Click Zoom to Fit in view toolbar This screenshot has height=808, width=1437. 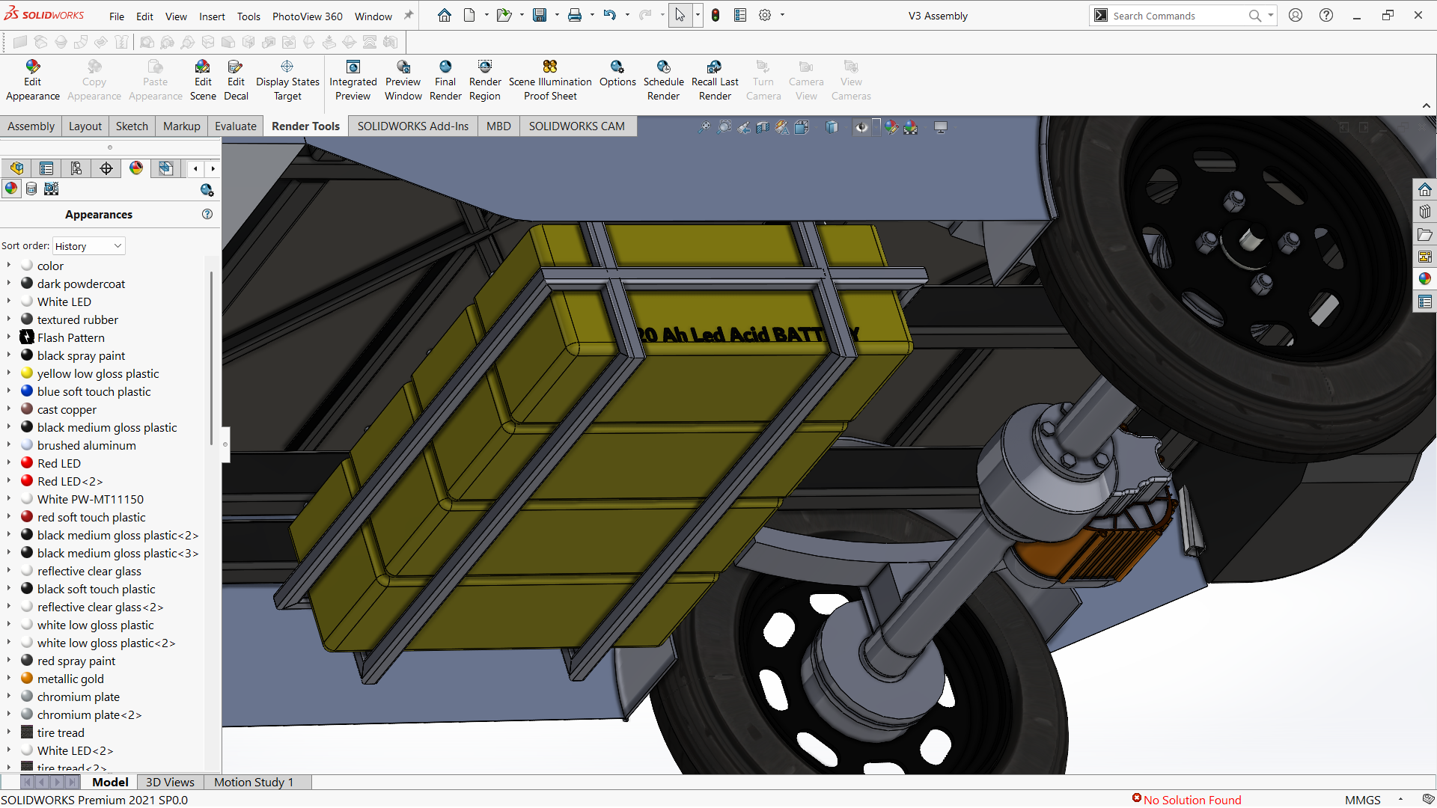704,128
